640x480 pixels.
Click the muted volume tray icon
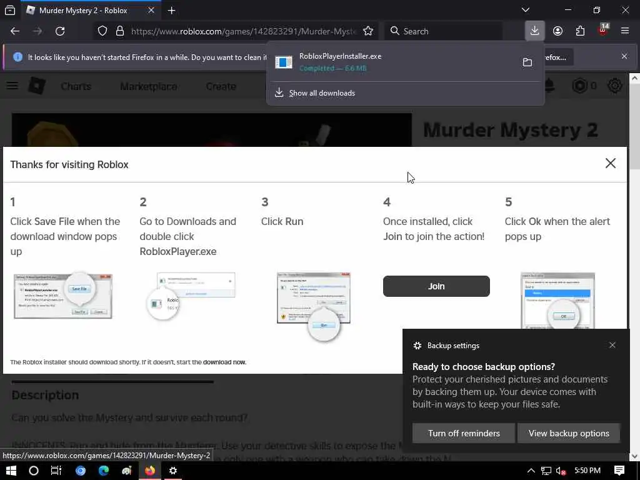point(561,471)
